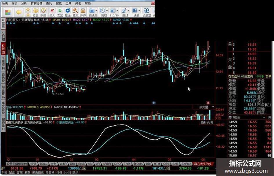The image size is (274, 176).
Task: Open the 个股资料 sidebar tab
Action: [x=3, y=63]
